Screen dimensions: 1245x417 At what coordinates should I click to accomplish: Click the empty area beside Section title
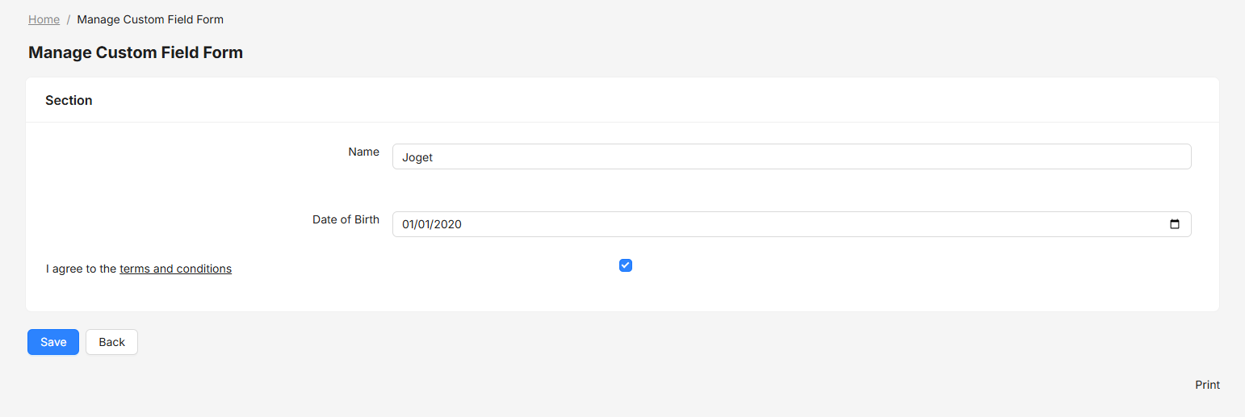646,100
